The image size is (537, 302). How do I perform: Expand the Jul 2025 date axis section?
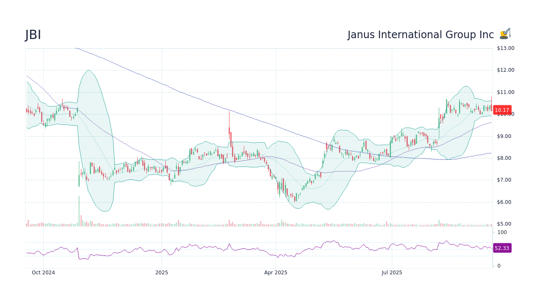391,272
